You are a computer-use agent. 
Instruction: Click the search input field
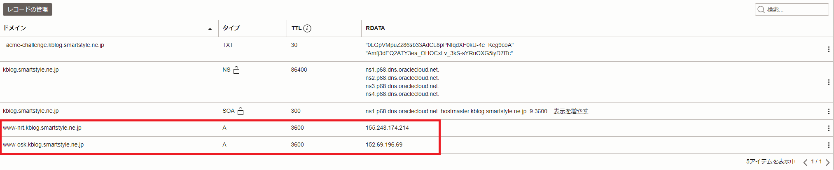pyautogui.click(x=792, y=9)
